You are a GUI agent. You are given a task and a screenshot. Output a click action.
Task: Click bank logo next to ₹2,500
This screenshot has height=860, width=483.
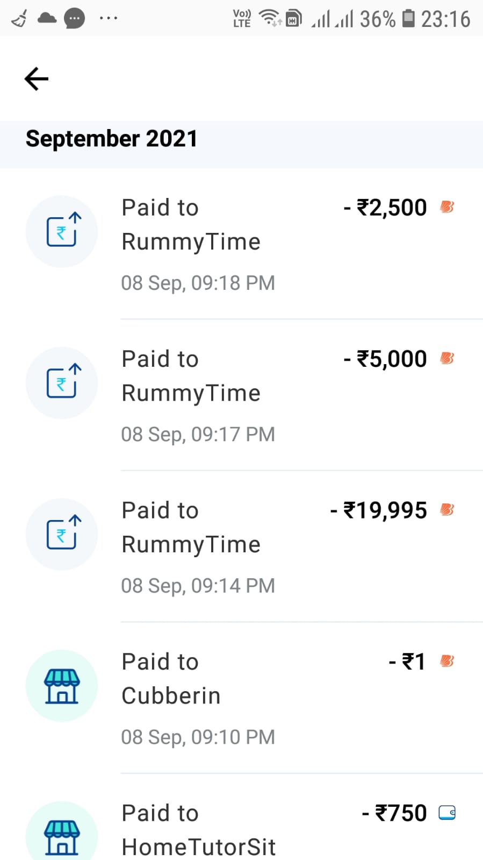[447, 207]
